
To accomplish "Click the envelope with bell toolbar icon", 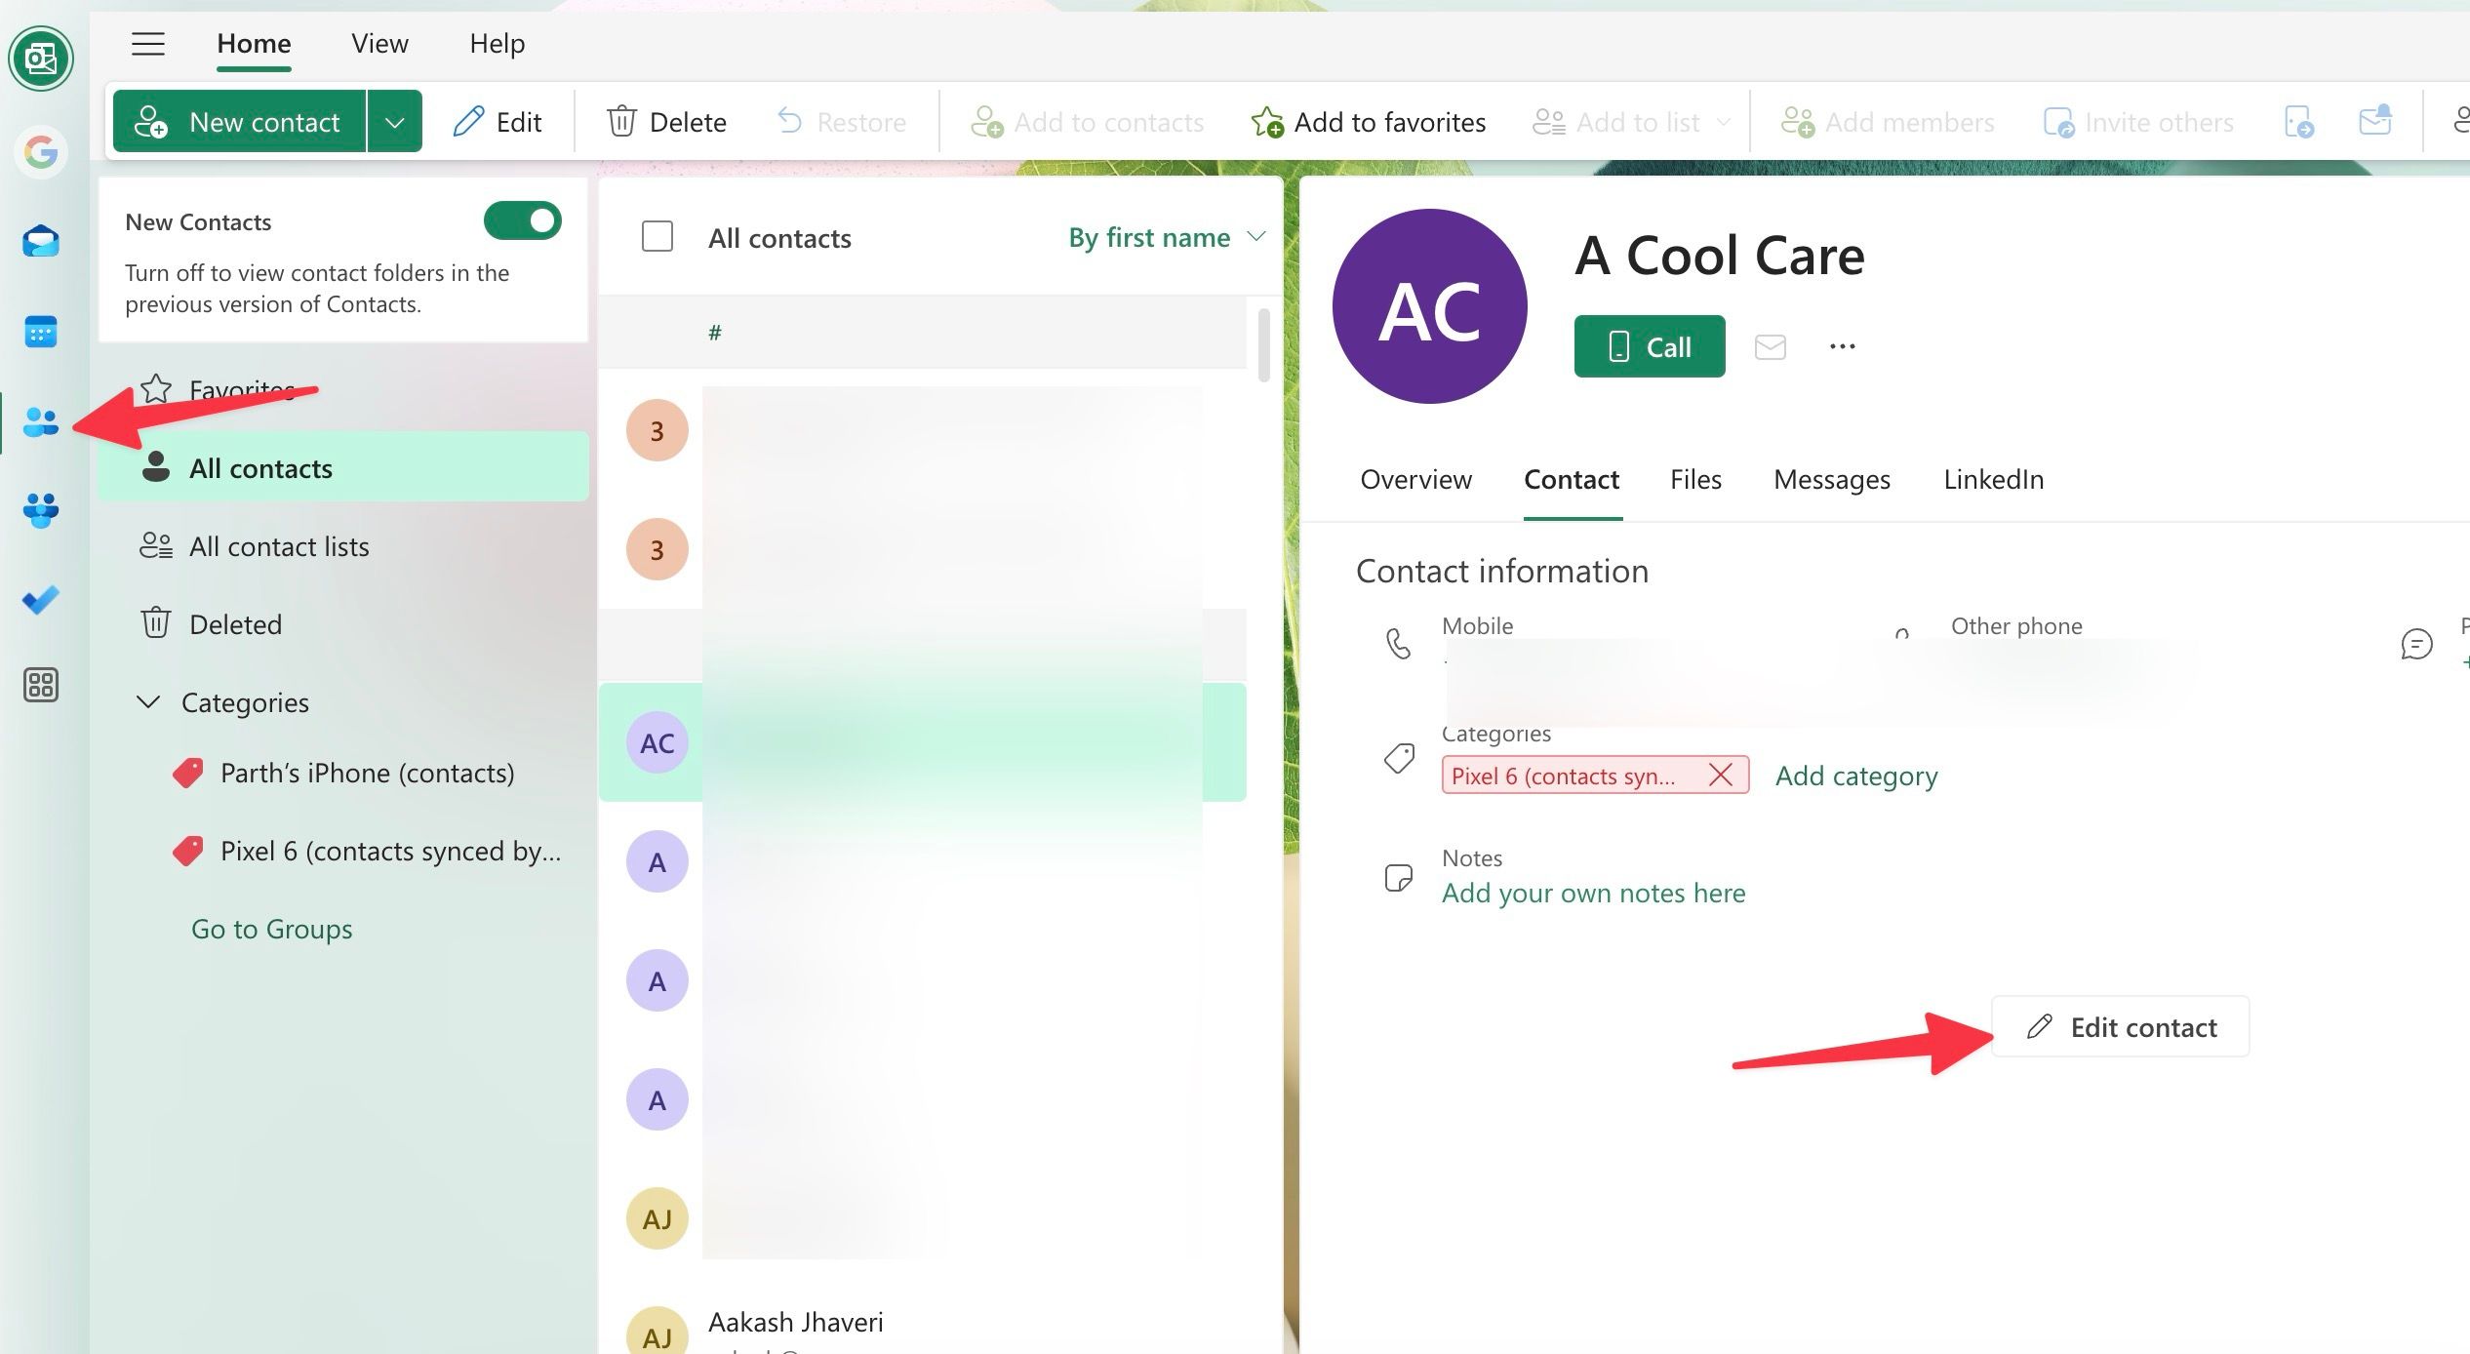I will 2375,122.
